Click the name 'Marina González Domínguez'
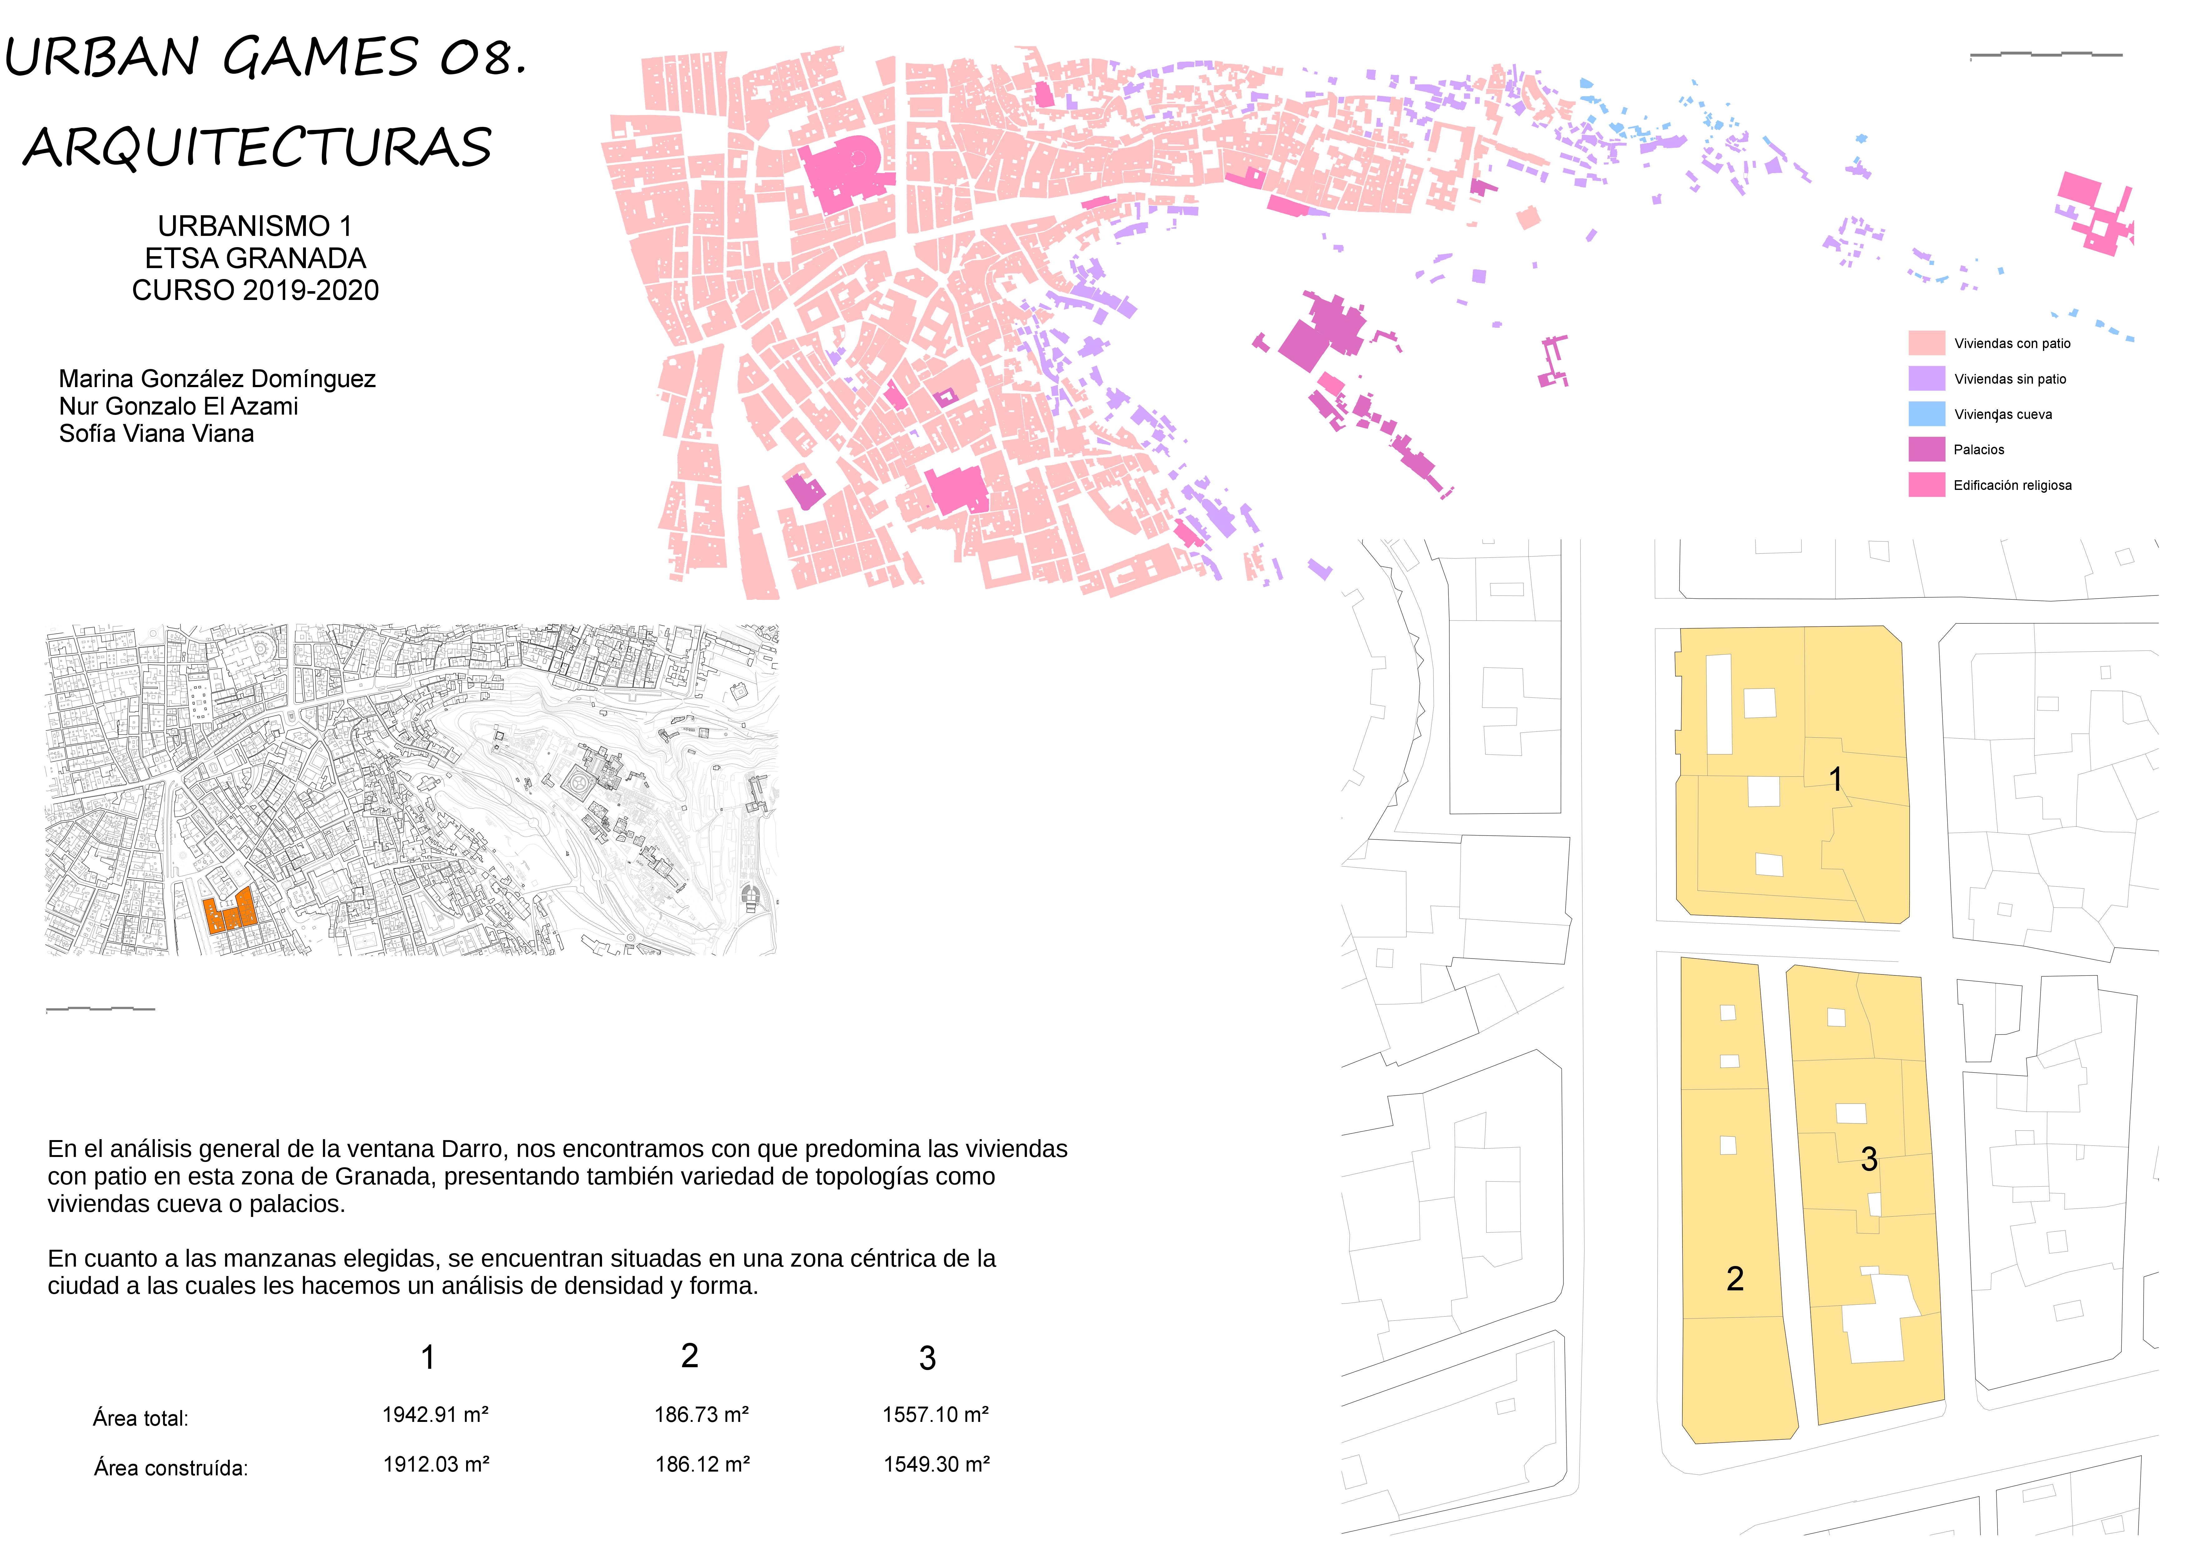Screen dimensions: 2192x1550 [x=218, y=379]
